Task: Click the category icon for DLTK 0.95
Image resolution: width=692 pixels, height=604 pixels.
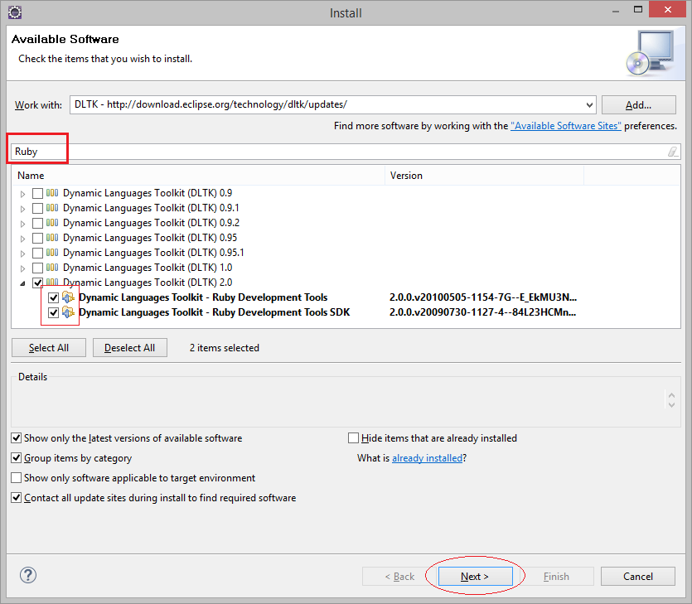Action: coord(52,238)
